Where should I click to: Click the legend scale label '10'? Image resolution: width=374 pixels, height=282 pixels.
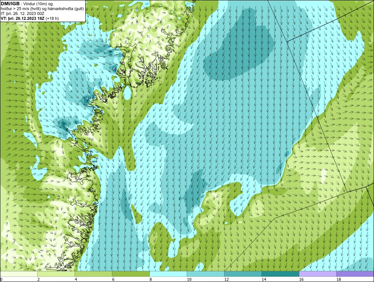click(x=189, y=279)
